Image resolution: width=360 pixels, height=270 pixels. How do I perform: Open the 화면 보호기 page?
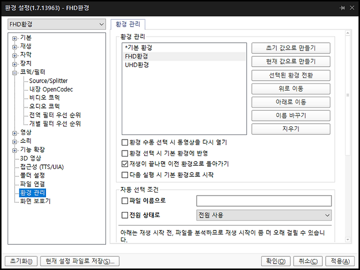[35, 201]
